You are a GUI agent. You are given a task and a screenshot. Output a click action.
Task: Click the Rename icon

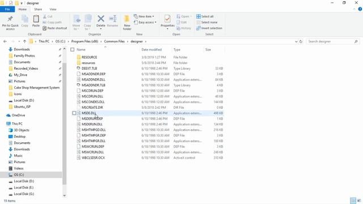pyautogui.click(x=113, y=19)
